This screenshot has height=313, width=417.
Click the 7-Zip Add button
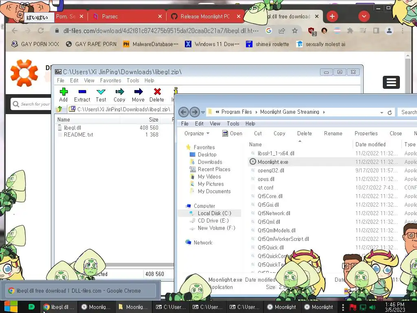point(63,95)
